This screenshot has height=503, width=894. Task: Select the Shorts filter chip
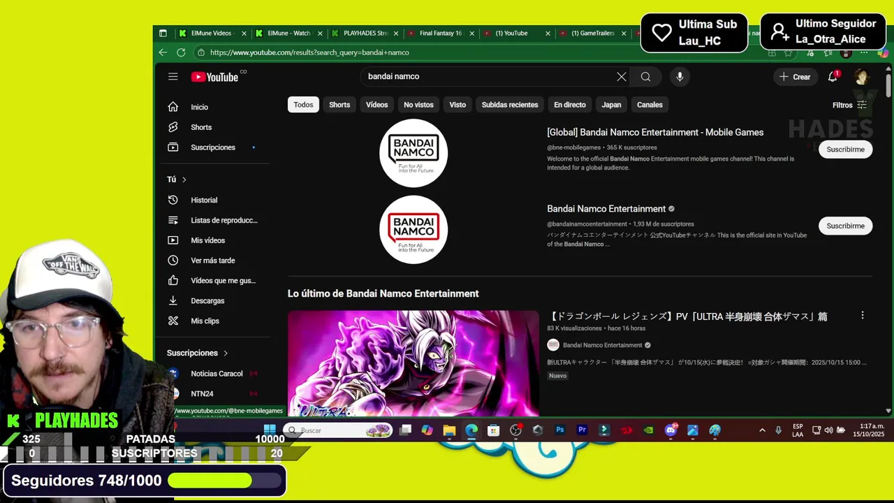pyautogui.click(x=339, y=105)
